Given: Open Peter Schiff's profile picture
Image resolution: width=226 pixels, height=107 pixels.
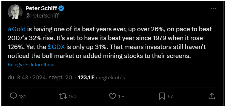Looking at the screenshot, I should point(15,12).
